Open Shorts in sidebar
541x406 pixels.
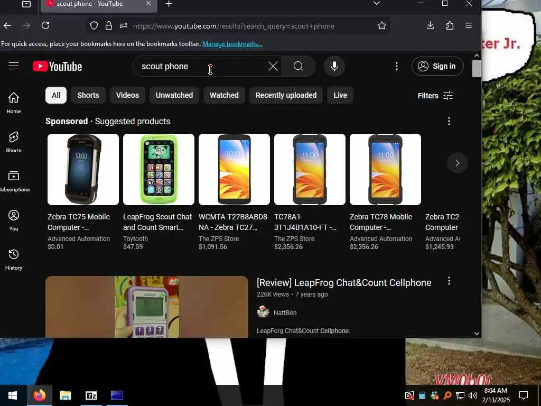click(x=13, y=142)
